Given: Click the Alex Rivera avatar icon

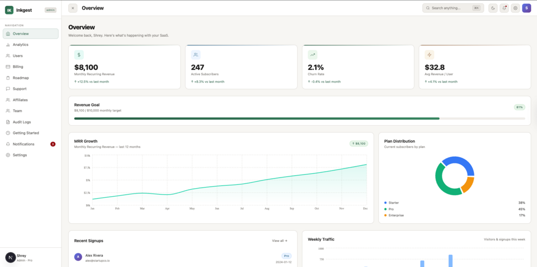Looking at the screenshot, I should pyautogui.click(x=79, y=257).
